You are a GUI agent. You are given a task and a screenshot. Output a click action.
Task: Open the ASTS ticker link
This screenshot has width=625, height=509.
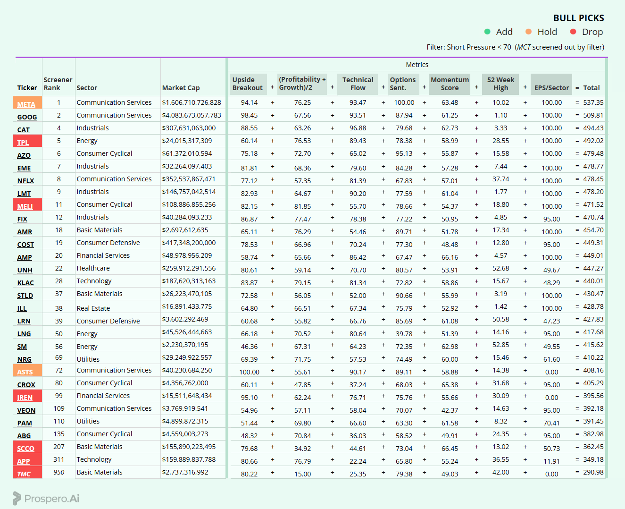(25, 372)
